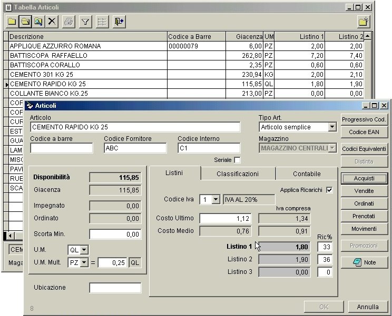Click the Articolo name input field
392x316 pixels.
(135, 127)
